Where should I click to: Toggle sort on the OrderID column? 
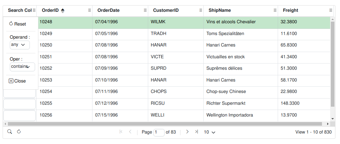click(50, 10)
